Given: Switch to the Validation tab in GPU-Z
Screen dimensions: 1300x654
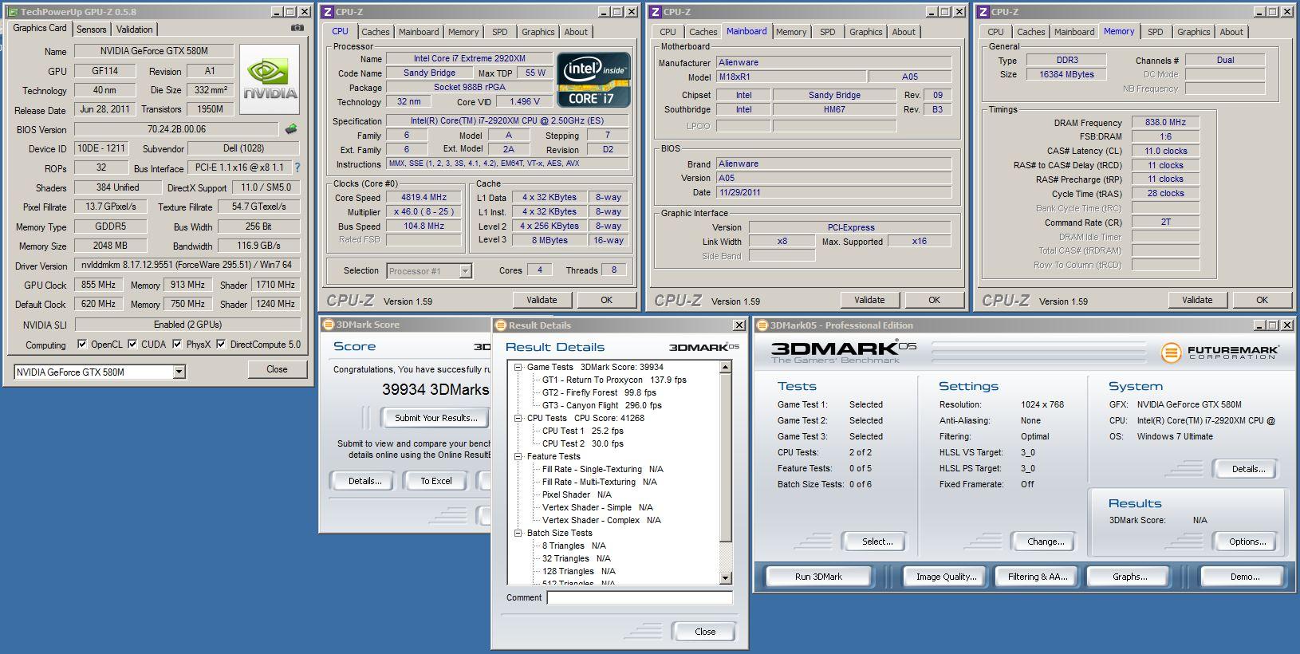Looking at the screenshot, I should coord(134,30).
